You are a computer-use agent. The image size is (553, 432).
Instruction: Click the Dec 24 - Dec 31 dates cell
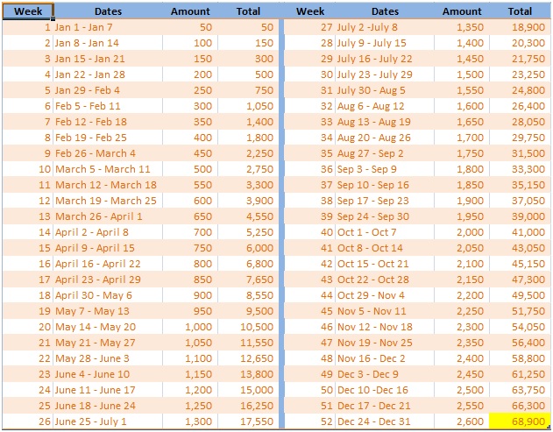tap(385, 421)
